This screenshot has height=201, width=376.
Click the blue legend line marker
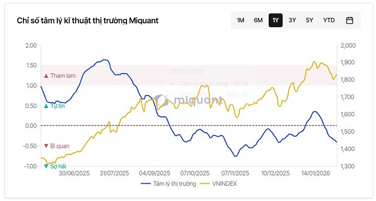145,184
